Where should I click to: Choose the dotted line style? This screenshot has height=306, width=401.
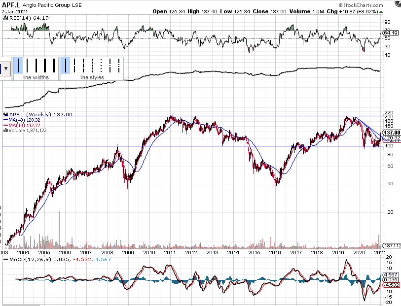pos(101,66)
